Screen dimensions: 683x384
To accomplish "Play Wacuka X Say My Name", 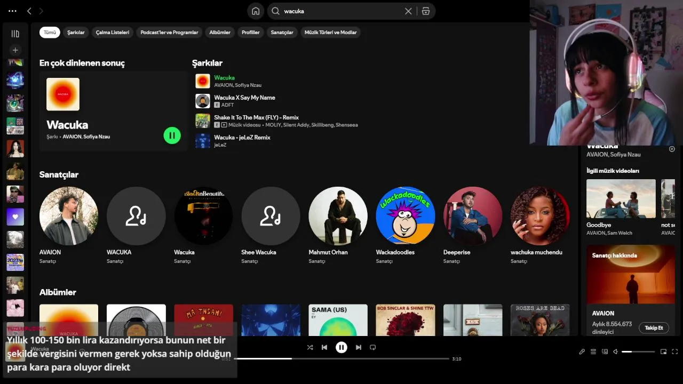I will (203, 101).
